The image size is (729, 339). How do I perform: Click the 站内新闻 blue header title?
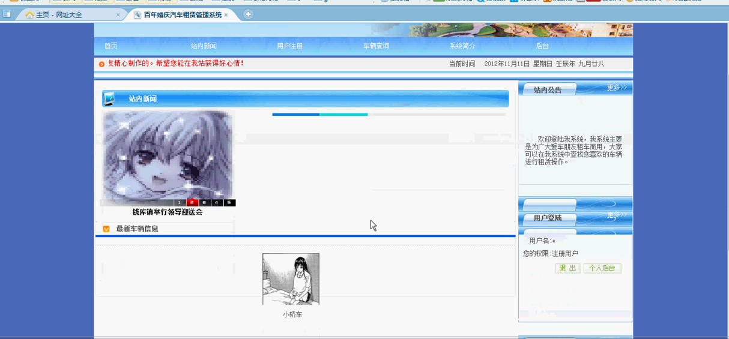click(143, 99)
